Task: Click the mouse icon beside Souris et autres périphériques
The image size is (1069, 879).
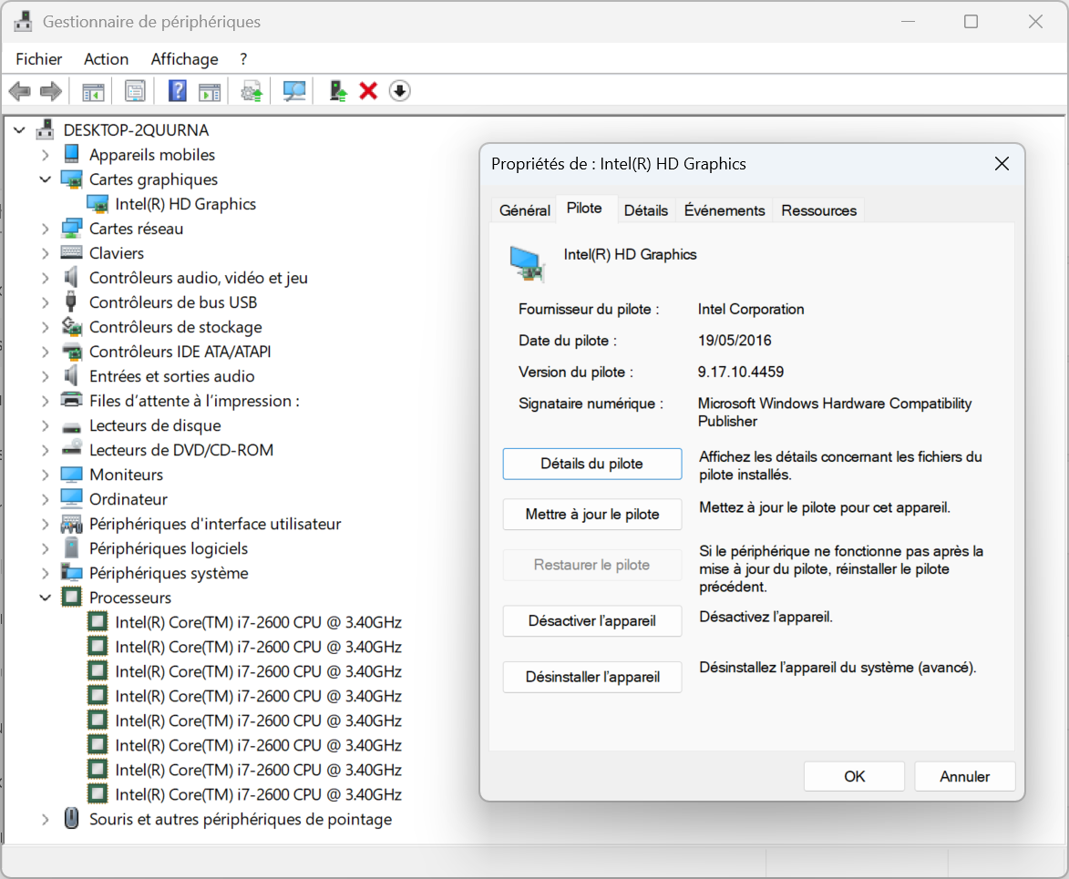Action: click(x=72, y=818)
